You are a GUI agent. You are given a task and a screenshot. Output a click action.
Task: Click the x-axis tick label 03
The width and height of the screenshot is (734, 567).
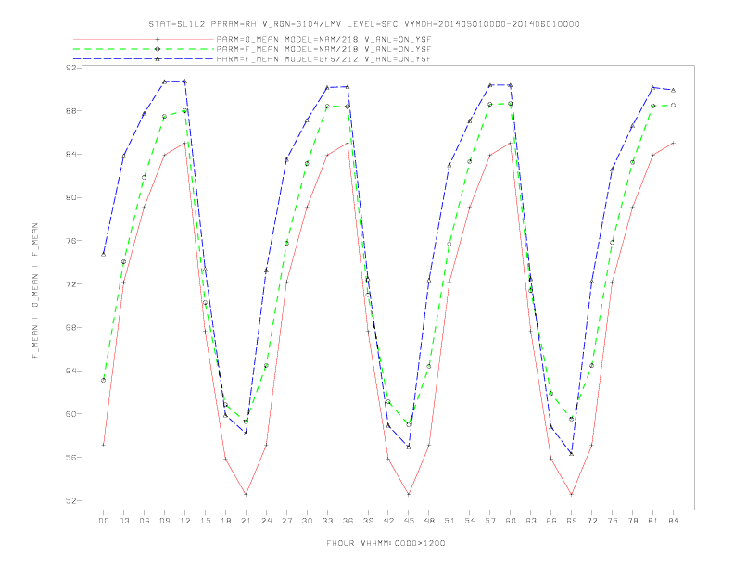coord(123,521)
